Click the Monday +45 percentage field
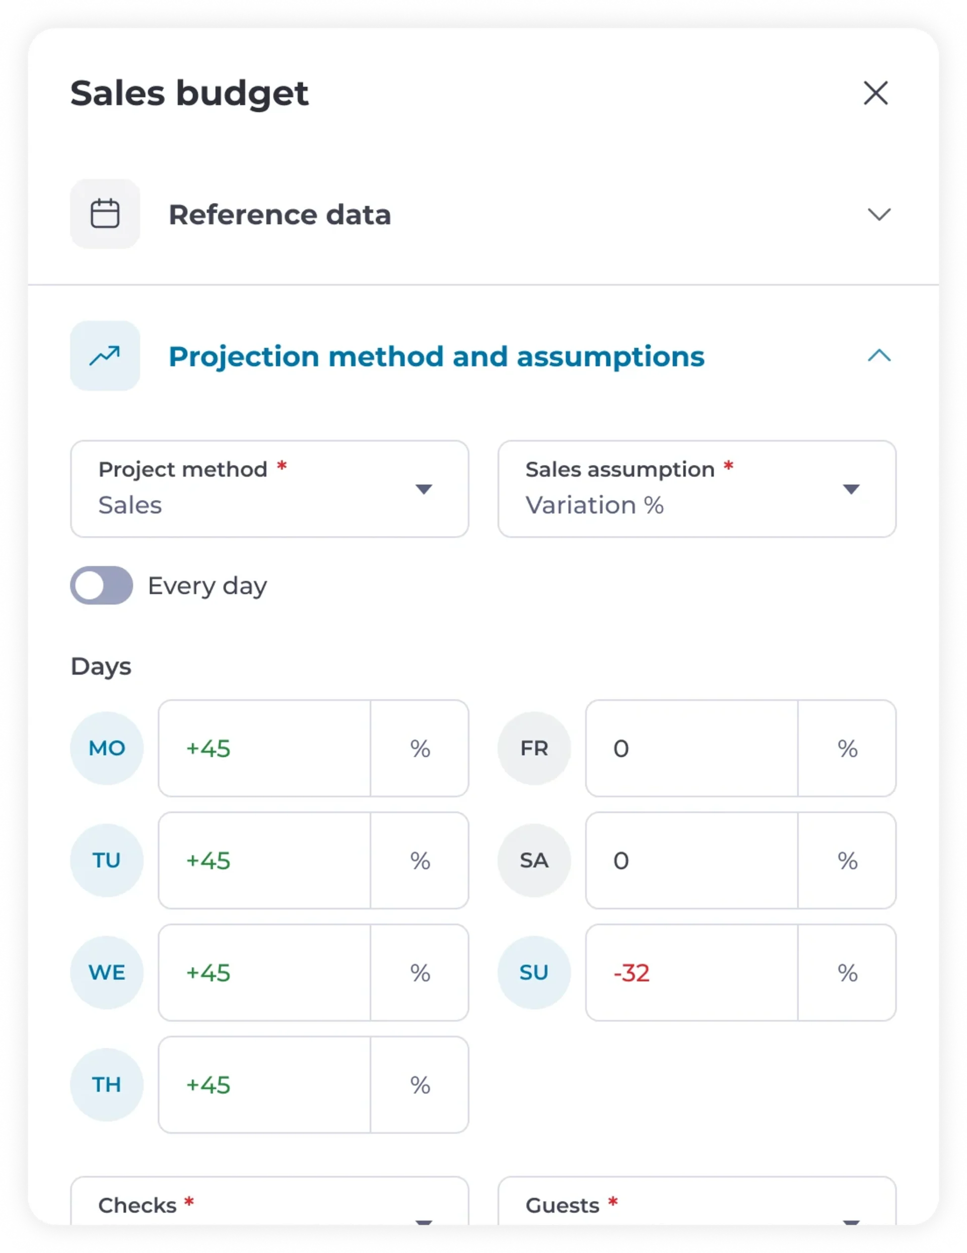This screenshot has width=967, height=1253. pyautogui.click(x=264, y=748)
